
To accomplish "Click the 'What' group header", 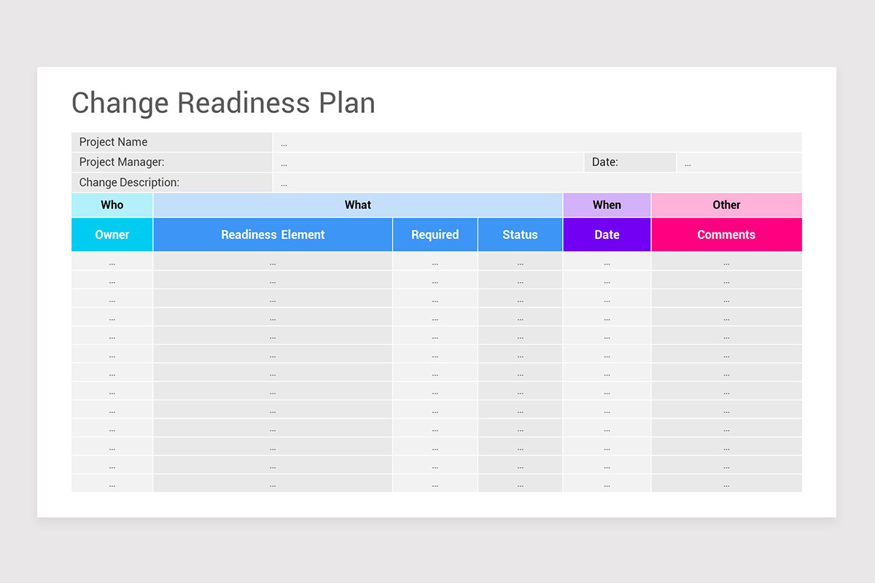I will 358,205.
